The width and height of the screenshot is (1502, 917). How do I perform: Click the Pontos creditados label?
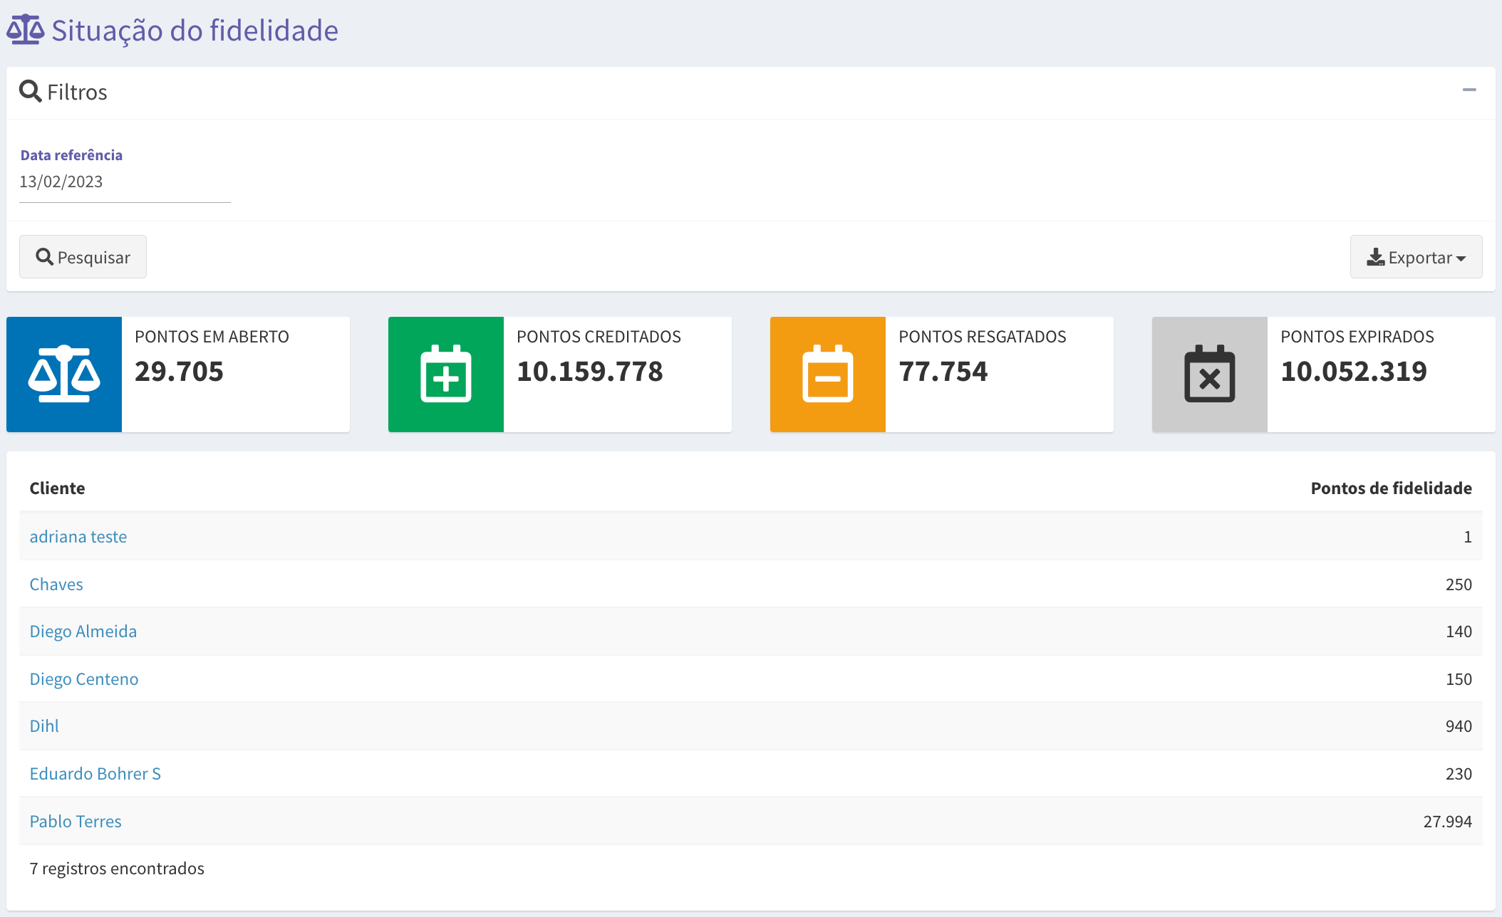pyautogui.click(x=599, y=337)
